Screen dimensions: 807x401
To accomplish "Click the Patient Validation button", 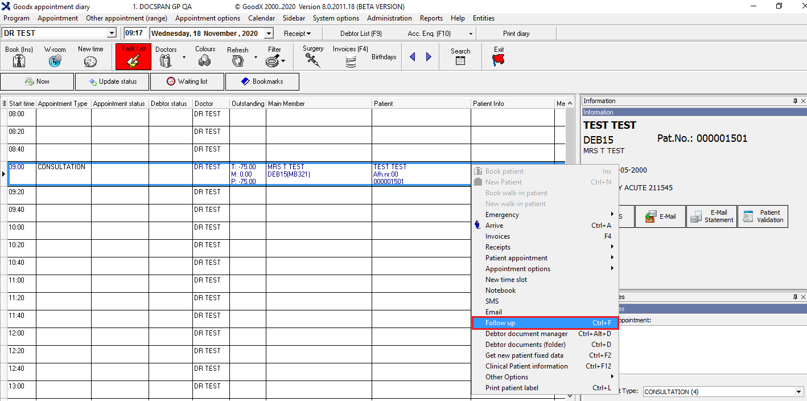I will (763, 216).
